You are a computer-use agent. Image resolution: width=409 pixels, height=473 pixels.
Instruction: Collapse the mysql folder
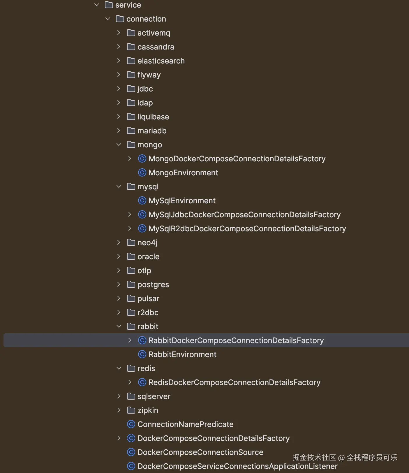point(119,187)
